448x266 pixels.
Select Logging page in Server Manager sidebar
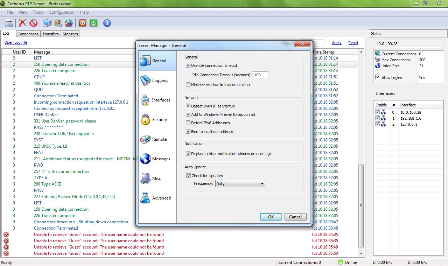157,80
